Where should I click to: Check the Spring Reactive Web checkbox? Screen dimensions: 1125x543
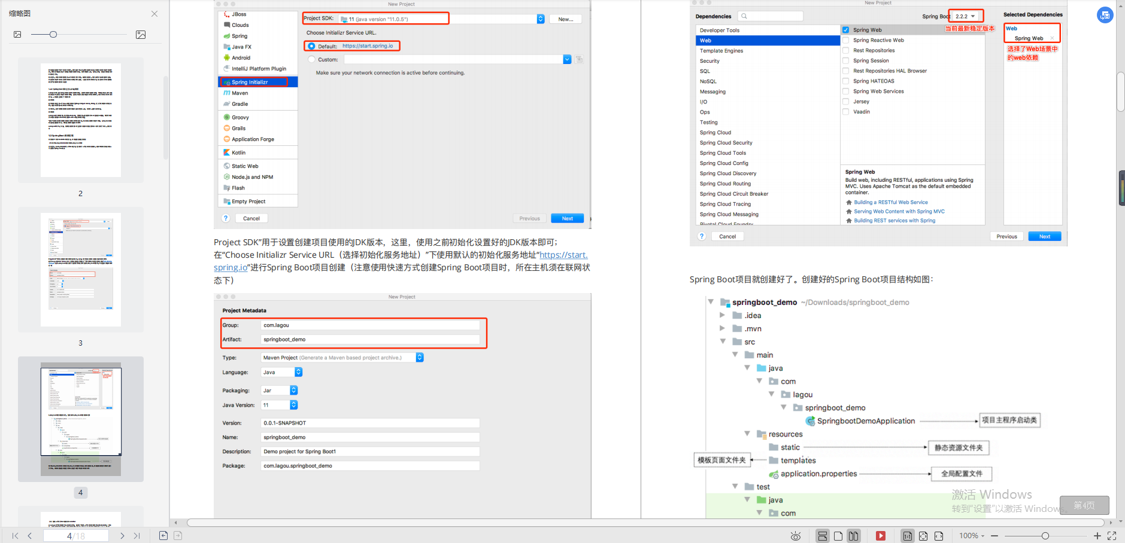[x=845, y=40]
